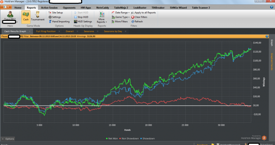The height and width of the screenshot is (145, 275).
Task: Open HUD Settings
Action: [83, 22]
